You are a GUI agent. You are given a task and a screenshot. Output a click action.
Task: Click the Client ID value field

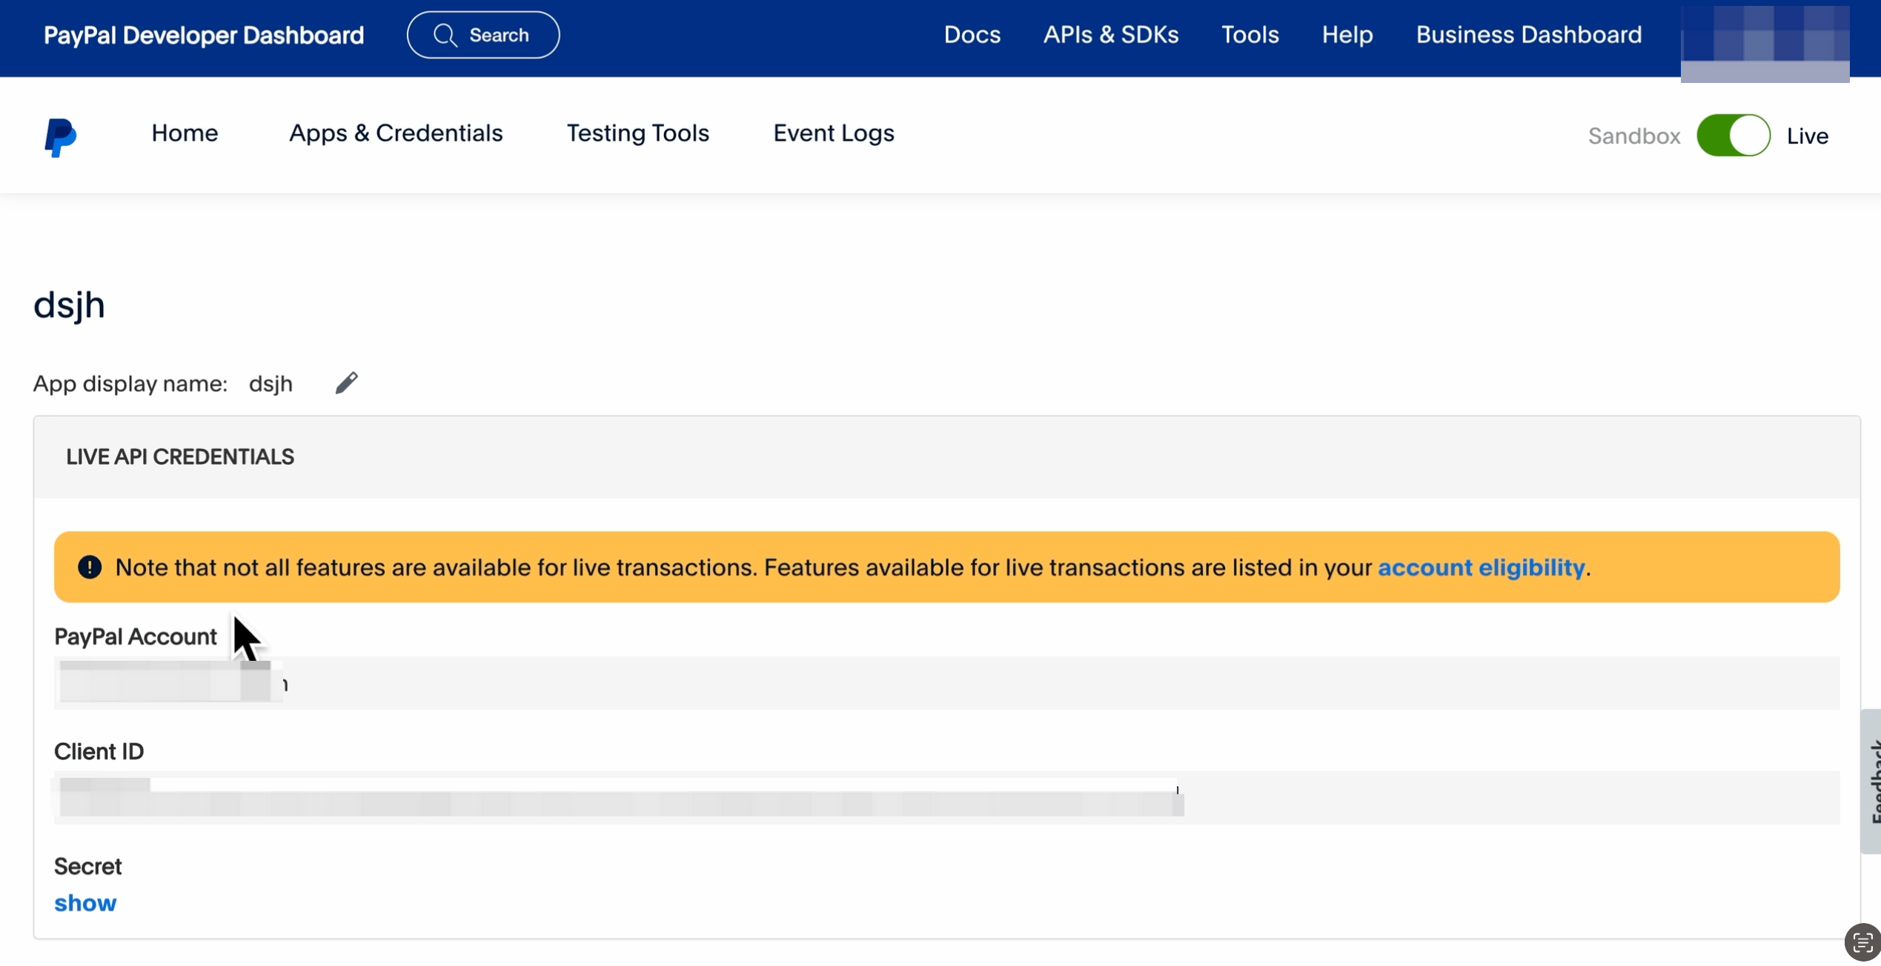pos(946,798)
